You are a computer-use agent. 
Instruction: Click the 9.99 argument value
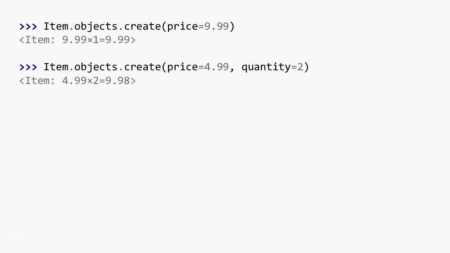217,26
